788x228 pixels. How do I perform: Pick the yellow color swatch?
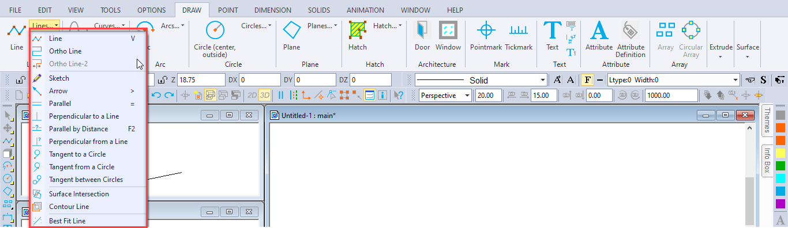tap(781, 153)
